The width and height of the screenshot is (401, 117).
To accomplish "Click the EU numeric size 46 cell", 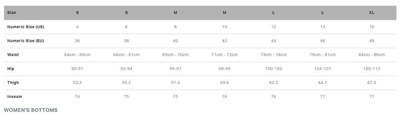I will (x=323, y=41).
